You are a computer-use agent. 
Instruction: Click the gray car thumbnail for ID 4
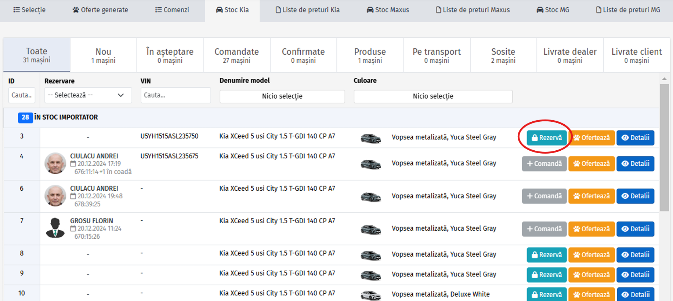[x=371, y=164]
